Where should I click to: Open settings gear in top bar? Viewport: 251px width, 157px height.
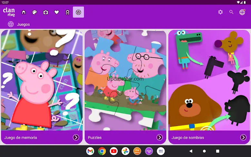tap(220, 12)
